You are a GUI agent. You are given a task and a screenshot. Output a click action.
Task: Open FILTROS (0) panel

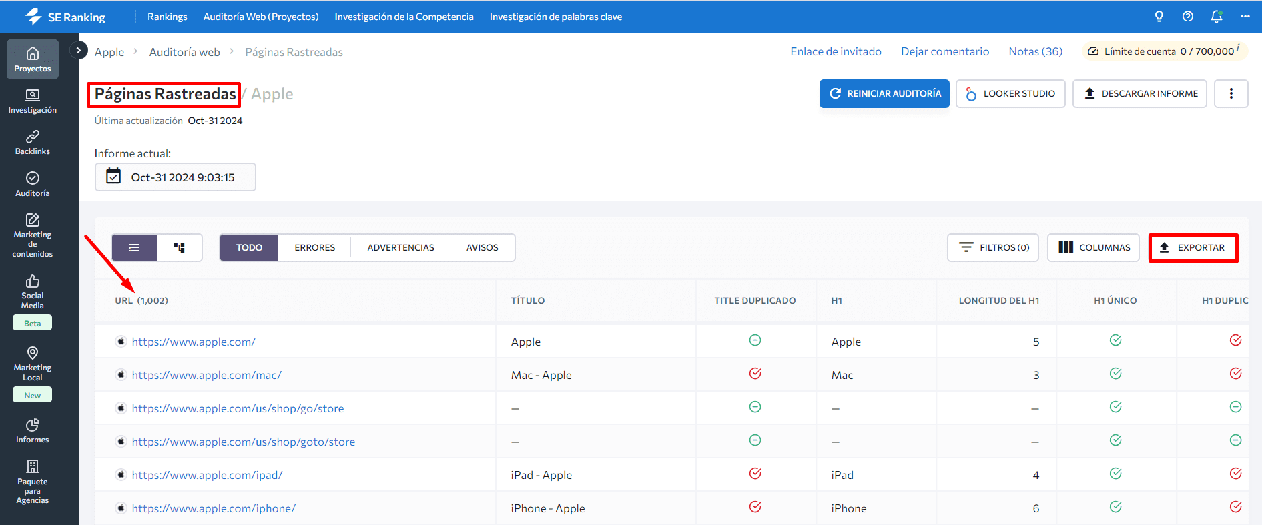[x=993, y=247]
